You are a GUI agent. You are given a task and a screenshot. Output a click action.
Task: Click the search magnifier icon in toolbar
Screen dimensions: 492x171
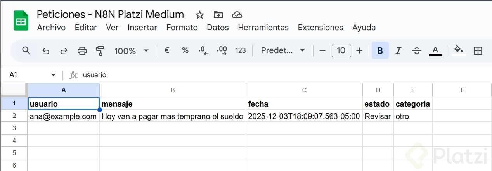[26, 50]
